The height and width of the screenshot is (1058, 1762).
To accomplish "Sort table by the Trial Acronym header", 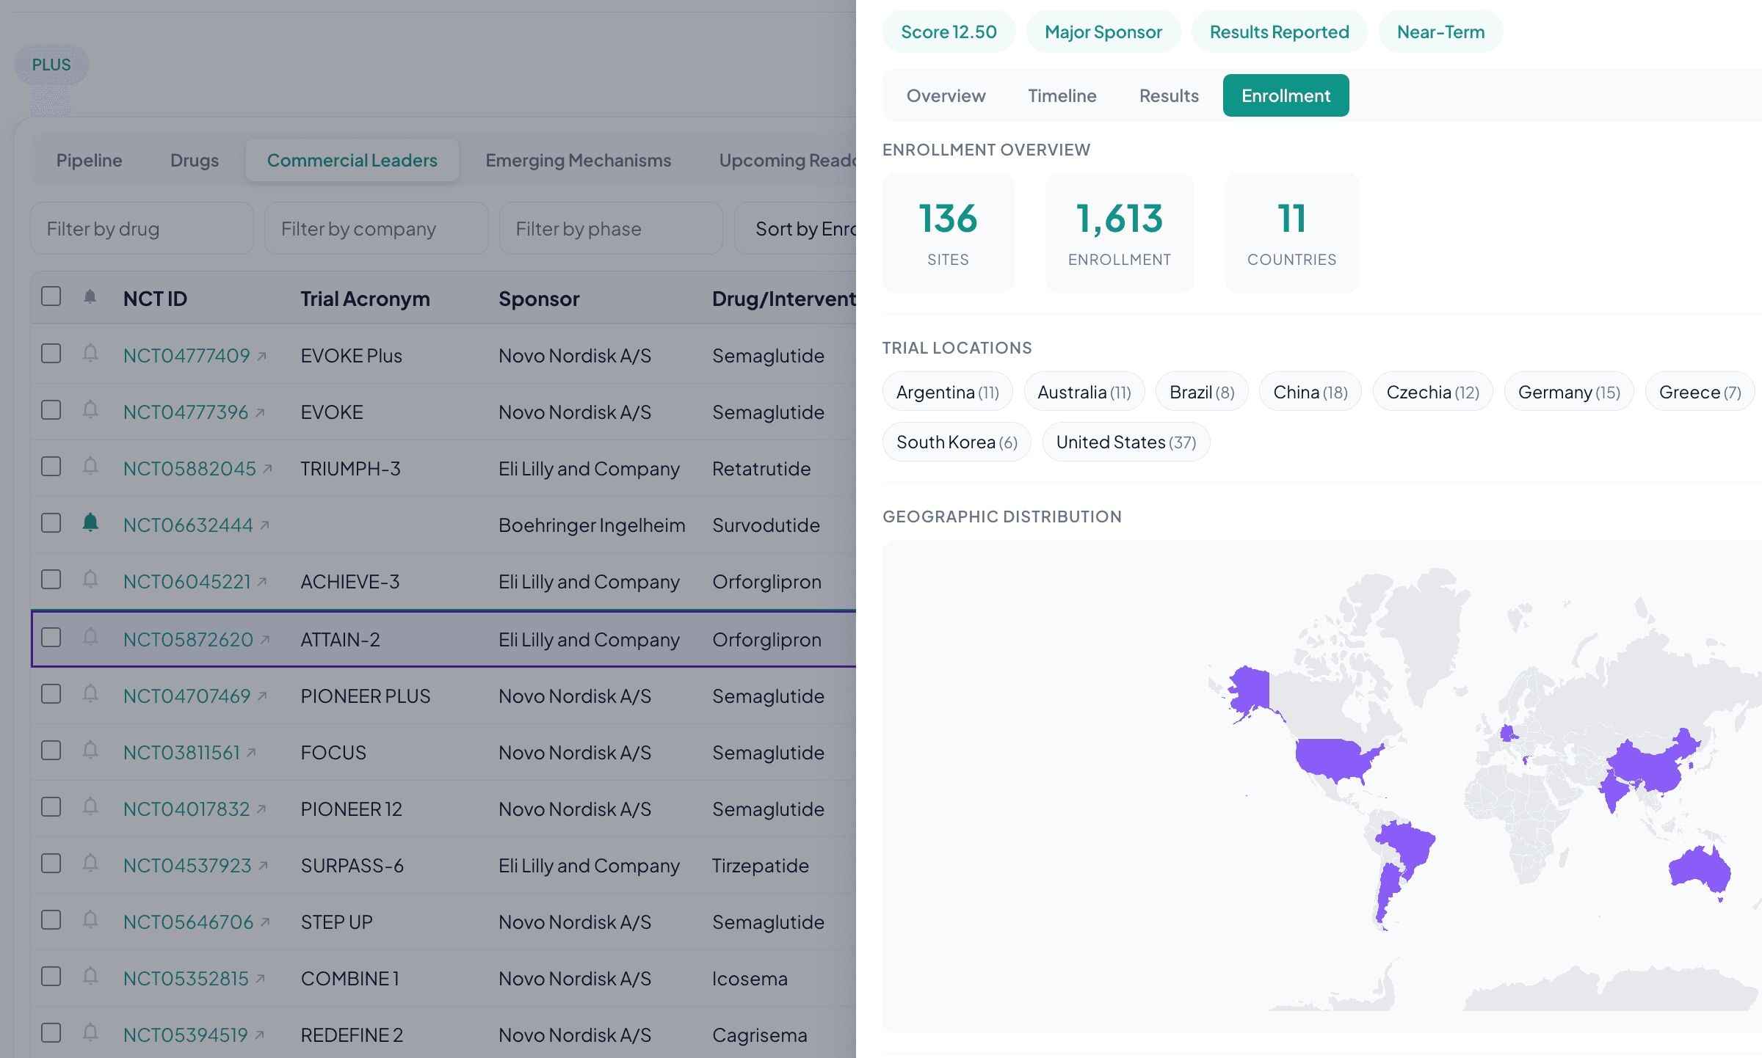I will 366,299.
